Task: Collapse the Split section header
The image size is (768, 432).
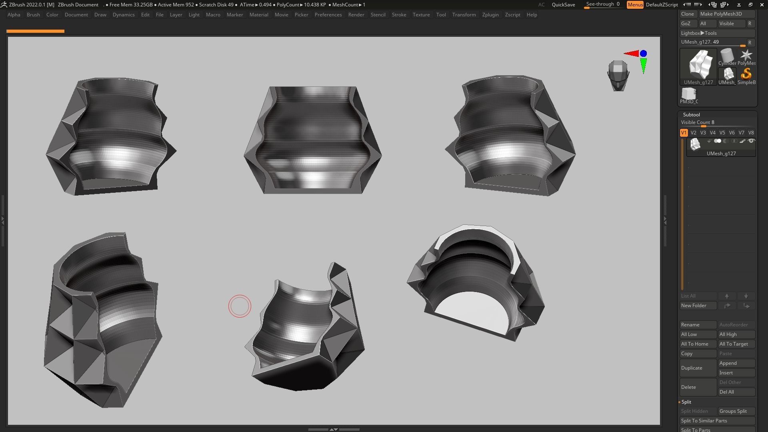Action: (x=686, y=402)
